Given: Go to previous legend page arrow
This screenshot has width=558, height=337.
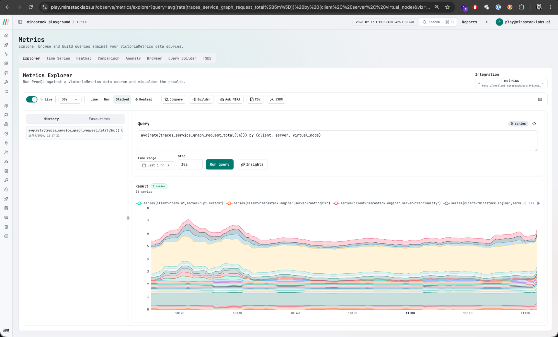Looking at the screenshot, I should (524, 203).
